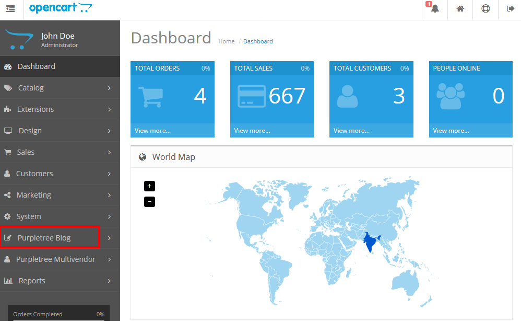Open the Extensions sidebar menu
The image size is (521, 321).
click(60, 109)
